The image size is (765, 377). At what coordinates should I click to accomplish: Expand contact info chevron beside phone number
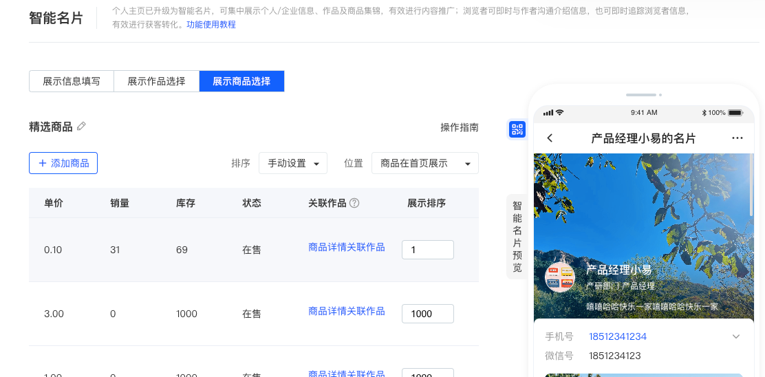(736, 336)
